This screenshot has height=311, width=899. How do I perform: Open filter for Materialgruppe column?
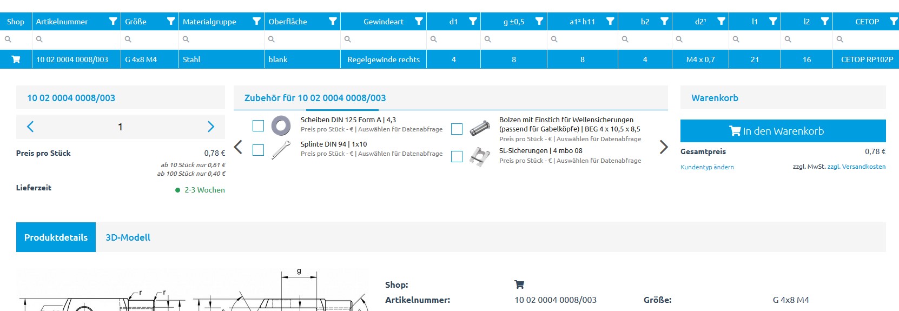coord(256,22)
